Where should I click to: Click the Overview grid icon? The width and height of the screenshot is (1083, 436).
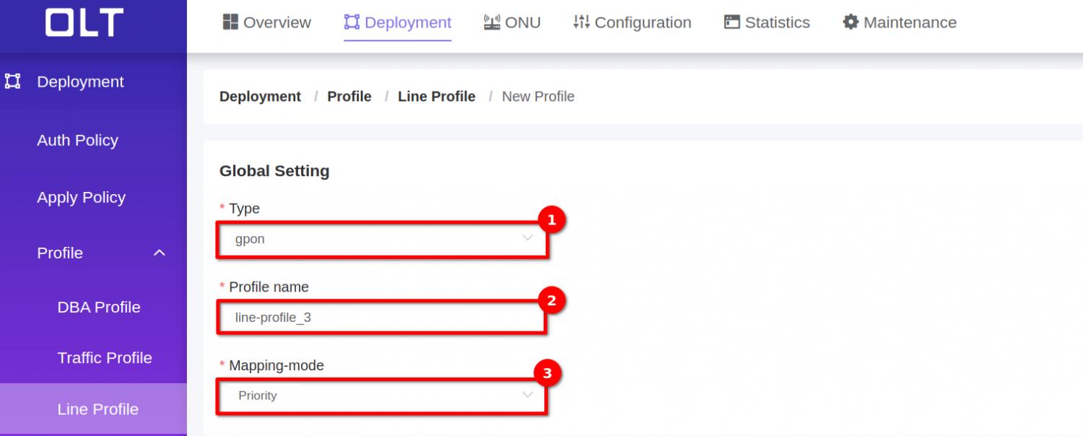coord(230,22)
